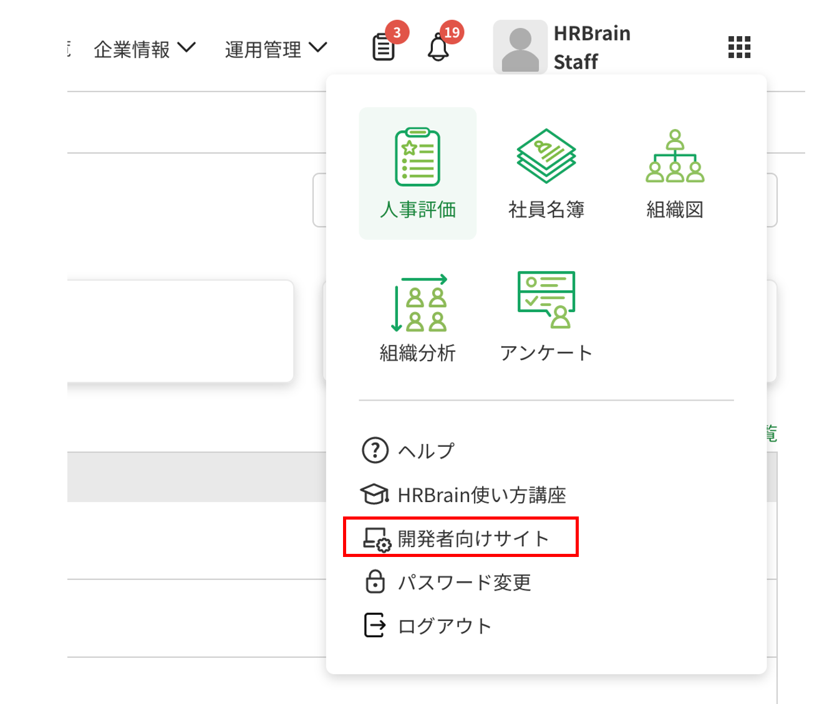
Task: Click the notification bell showing 19 alerts
Action: pyautogui.click(x=438, y=49)
